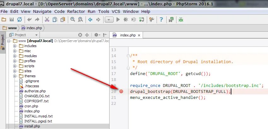The width and height of the screenshot is (268, 129).
Task: Synchronize files using the blue refresh icon
Action: point(20,19)
